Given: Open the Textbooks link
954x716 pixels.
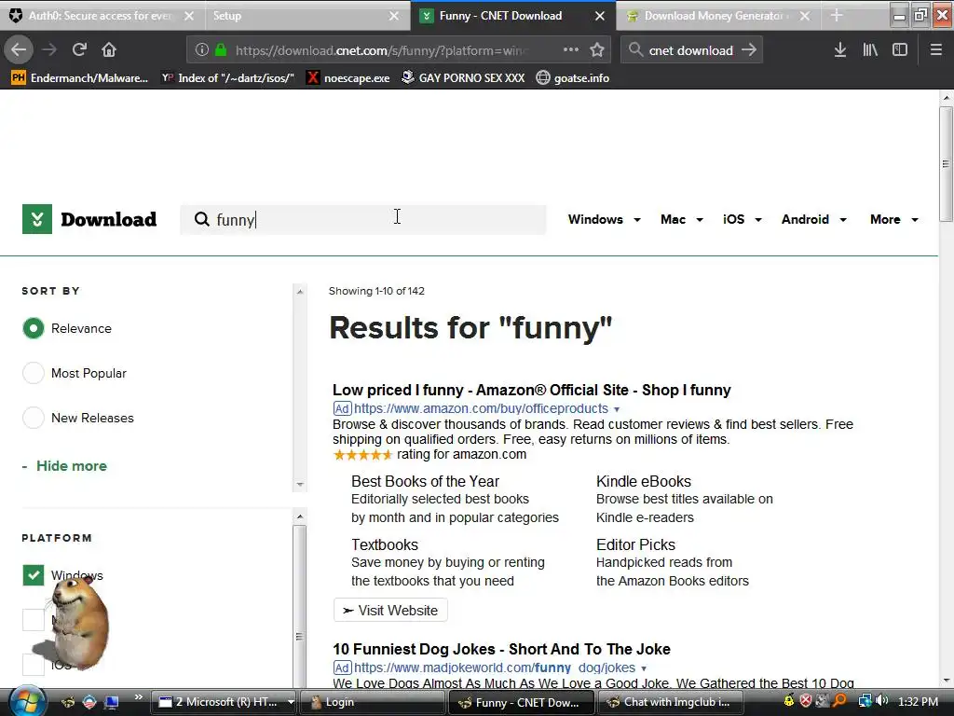Looking at the screenshot, I should [385, 544].
